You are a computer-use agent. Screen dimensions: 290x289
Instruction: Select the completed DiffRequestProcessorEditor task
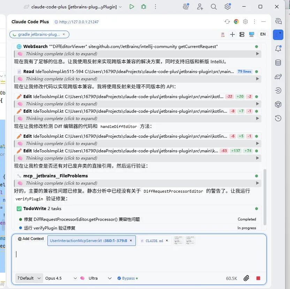(138, 219)
